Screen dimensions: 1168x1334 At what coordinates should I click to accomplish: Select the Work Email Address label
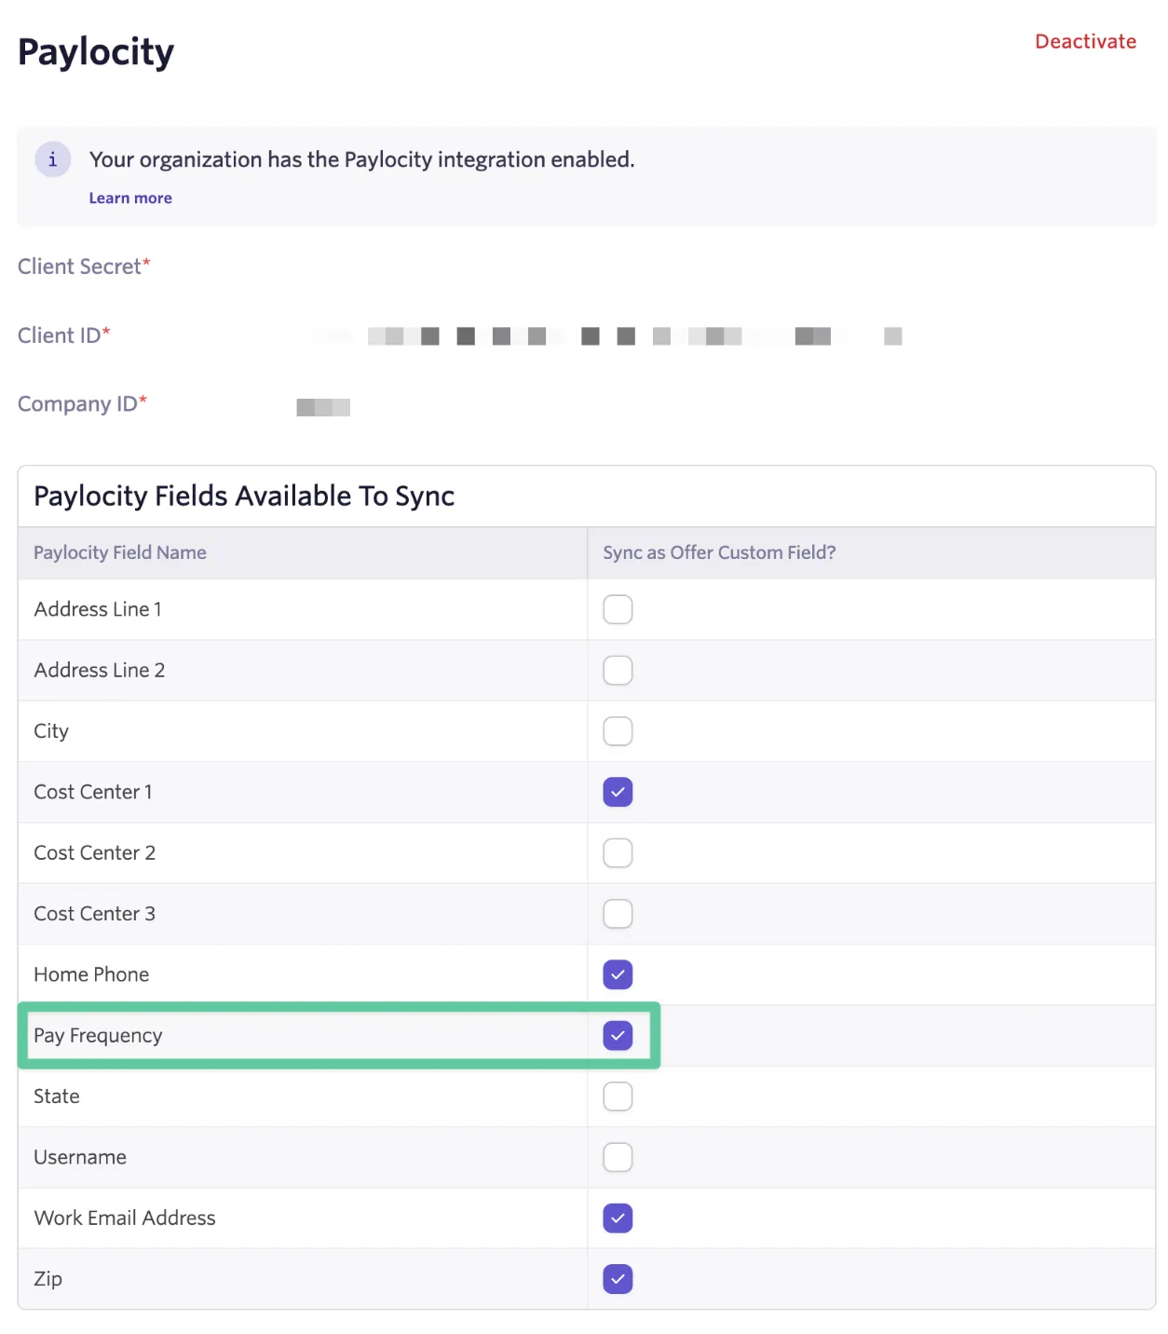pyautogui.click(x=125, y=1218)
